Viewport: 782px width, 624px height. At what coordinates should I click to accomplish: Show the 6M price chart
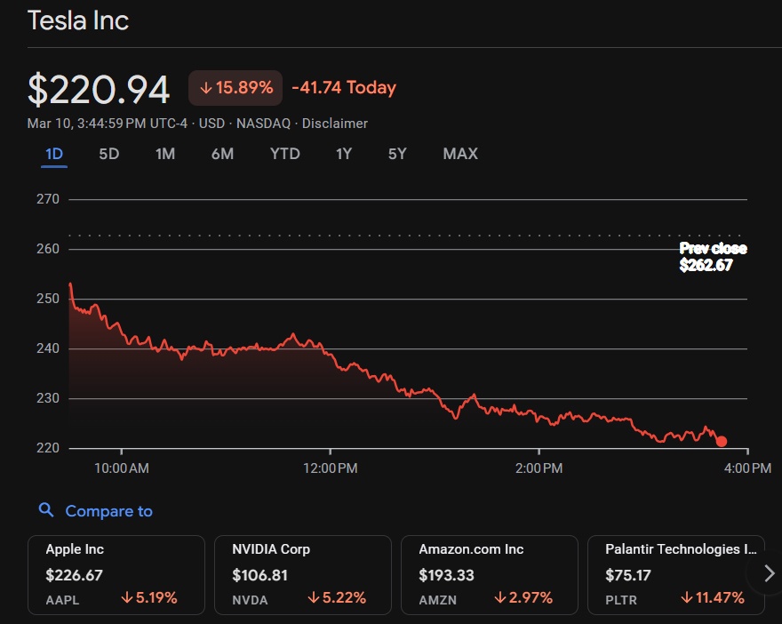[x=222, y=154]
